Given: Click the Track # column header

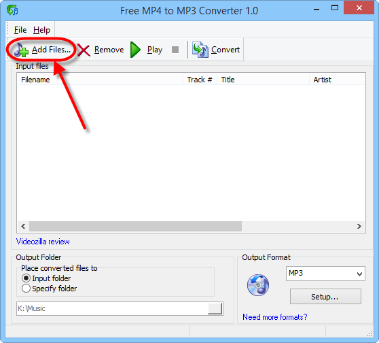Looking at the screenshot, I should (x=200, y=80).
